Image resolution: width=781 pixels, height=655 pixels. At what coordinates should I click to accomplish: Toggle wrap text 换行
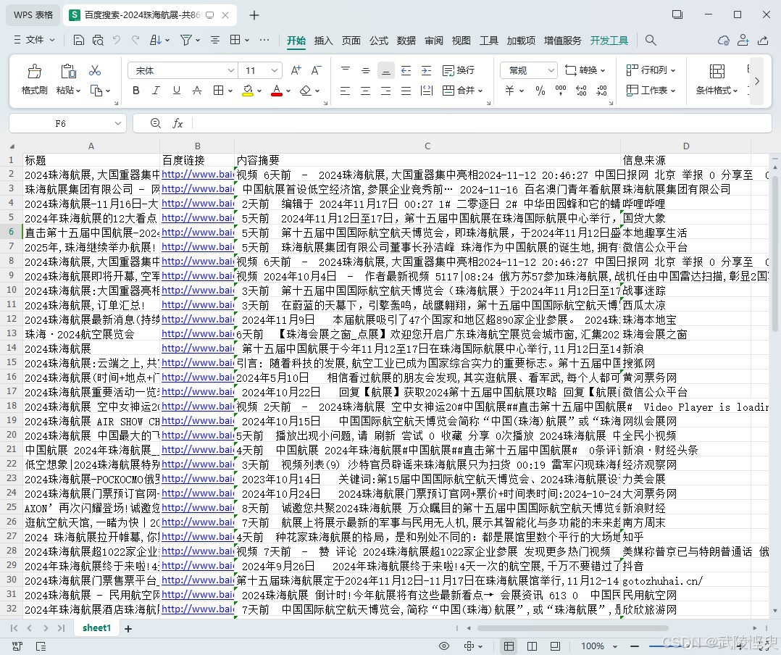click(458, 70)
